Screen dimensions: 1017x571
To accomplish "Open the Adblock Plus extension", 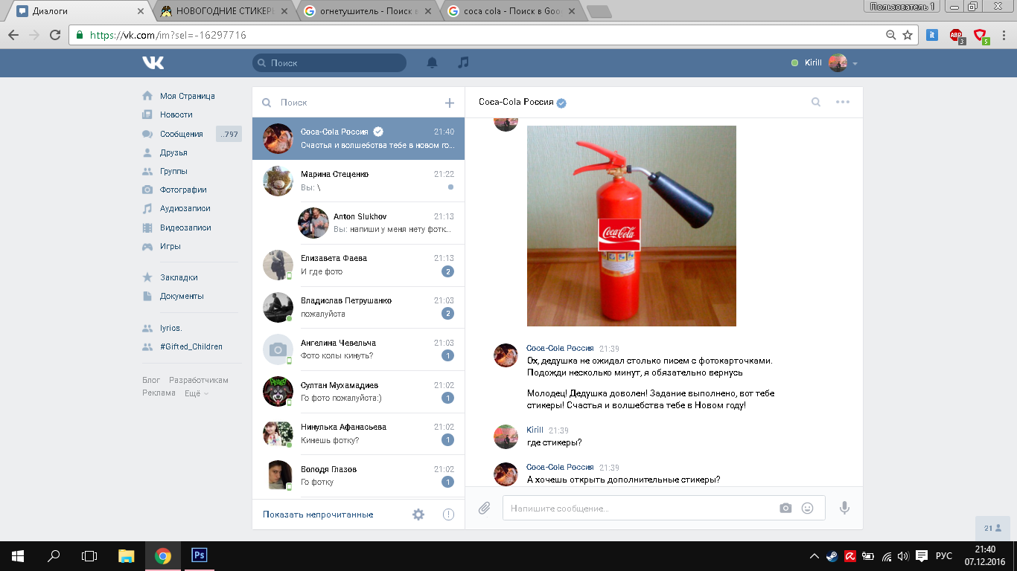I will [x=957, y=35].
